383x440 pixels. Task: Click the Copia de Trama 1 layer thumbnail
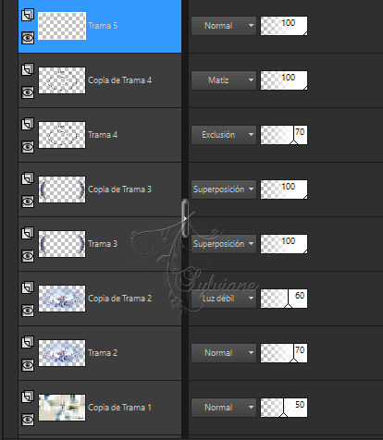[62, 408]
